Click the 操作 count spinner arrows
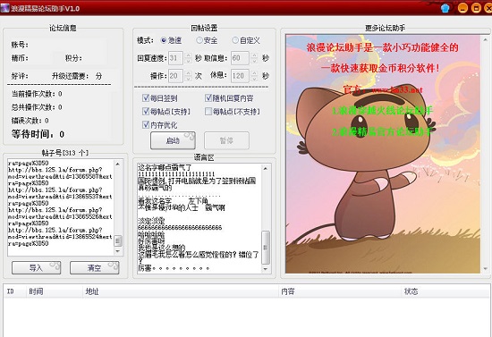Viewport: 492px width, 337px height. (188, 76)
